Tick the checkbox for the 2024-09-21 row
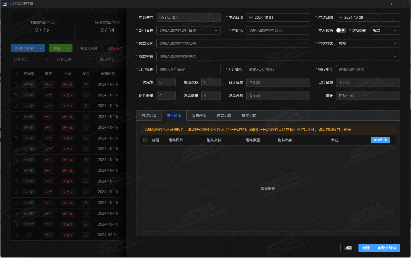 [16, 235]
